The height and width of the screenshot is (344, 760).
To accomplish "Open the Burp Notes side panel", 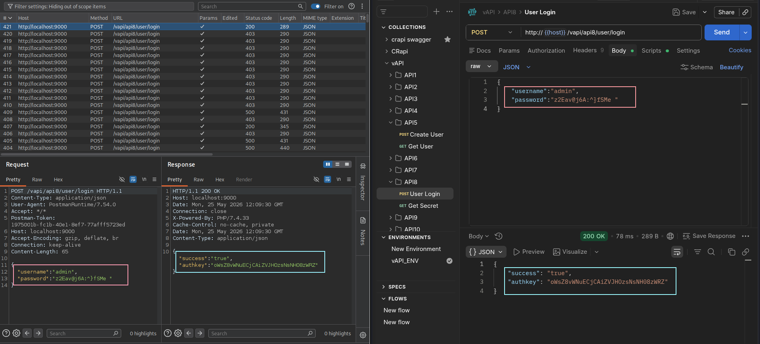I will tap(363, 232).
